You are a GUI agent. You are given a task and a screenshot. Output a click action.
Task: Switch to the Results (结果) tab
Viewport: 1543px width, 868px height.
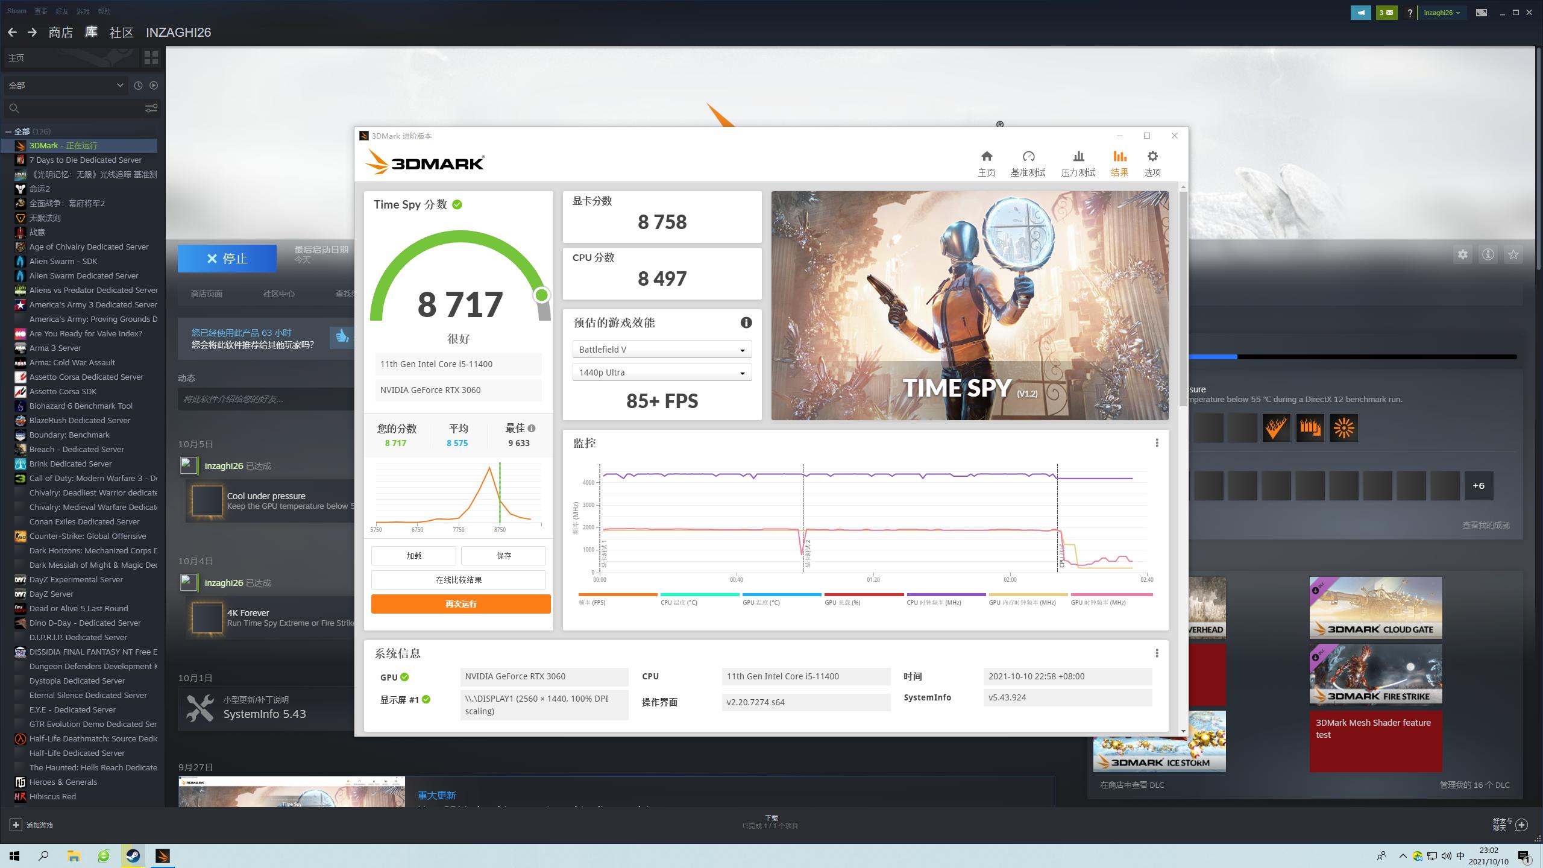point(1119,163)
